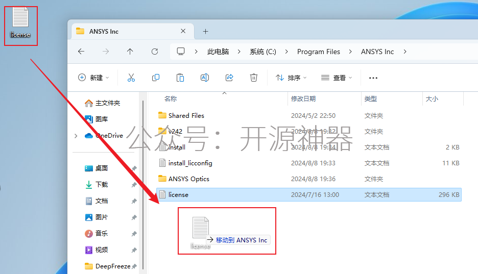Refresh the current folder view
Image resolution: width=478 pixels, height=274 pixels.
pos(155,52)
